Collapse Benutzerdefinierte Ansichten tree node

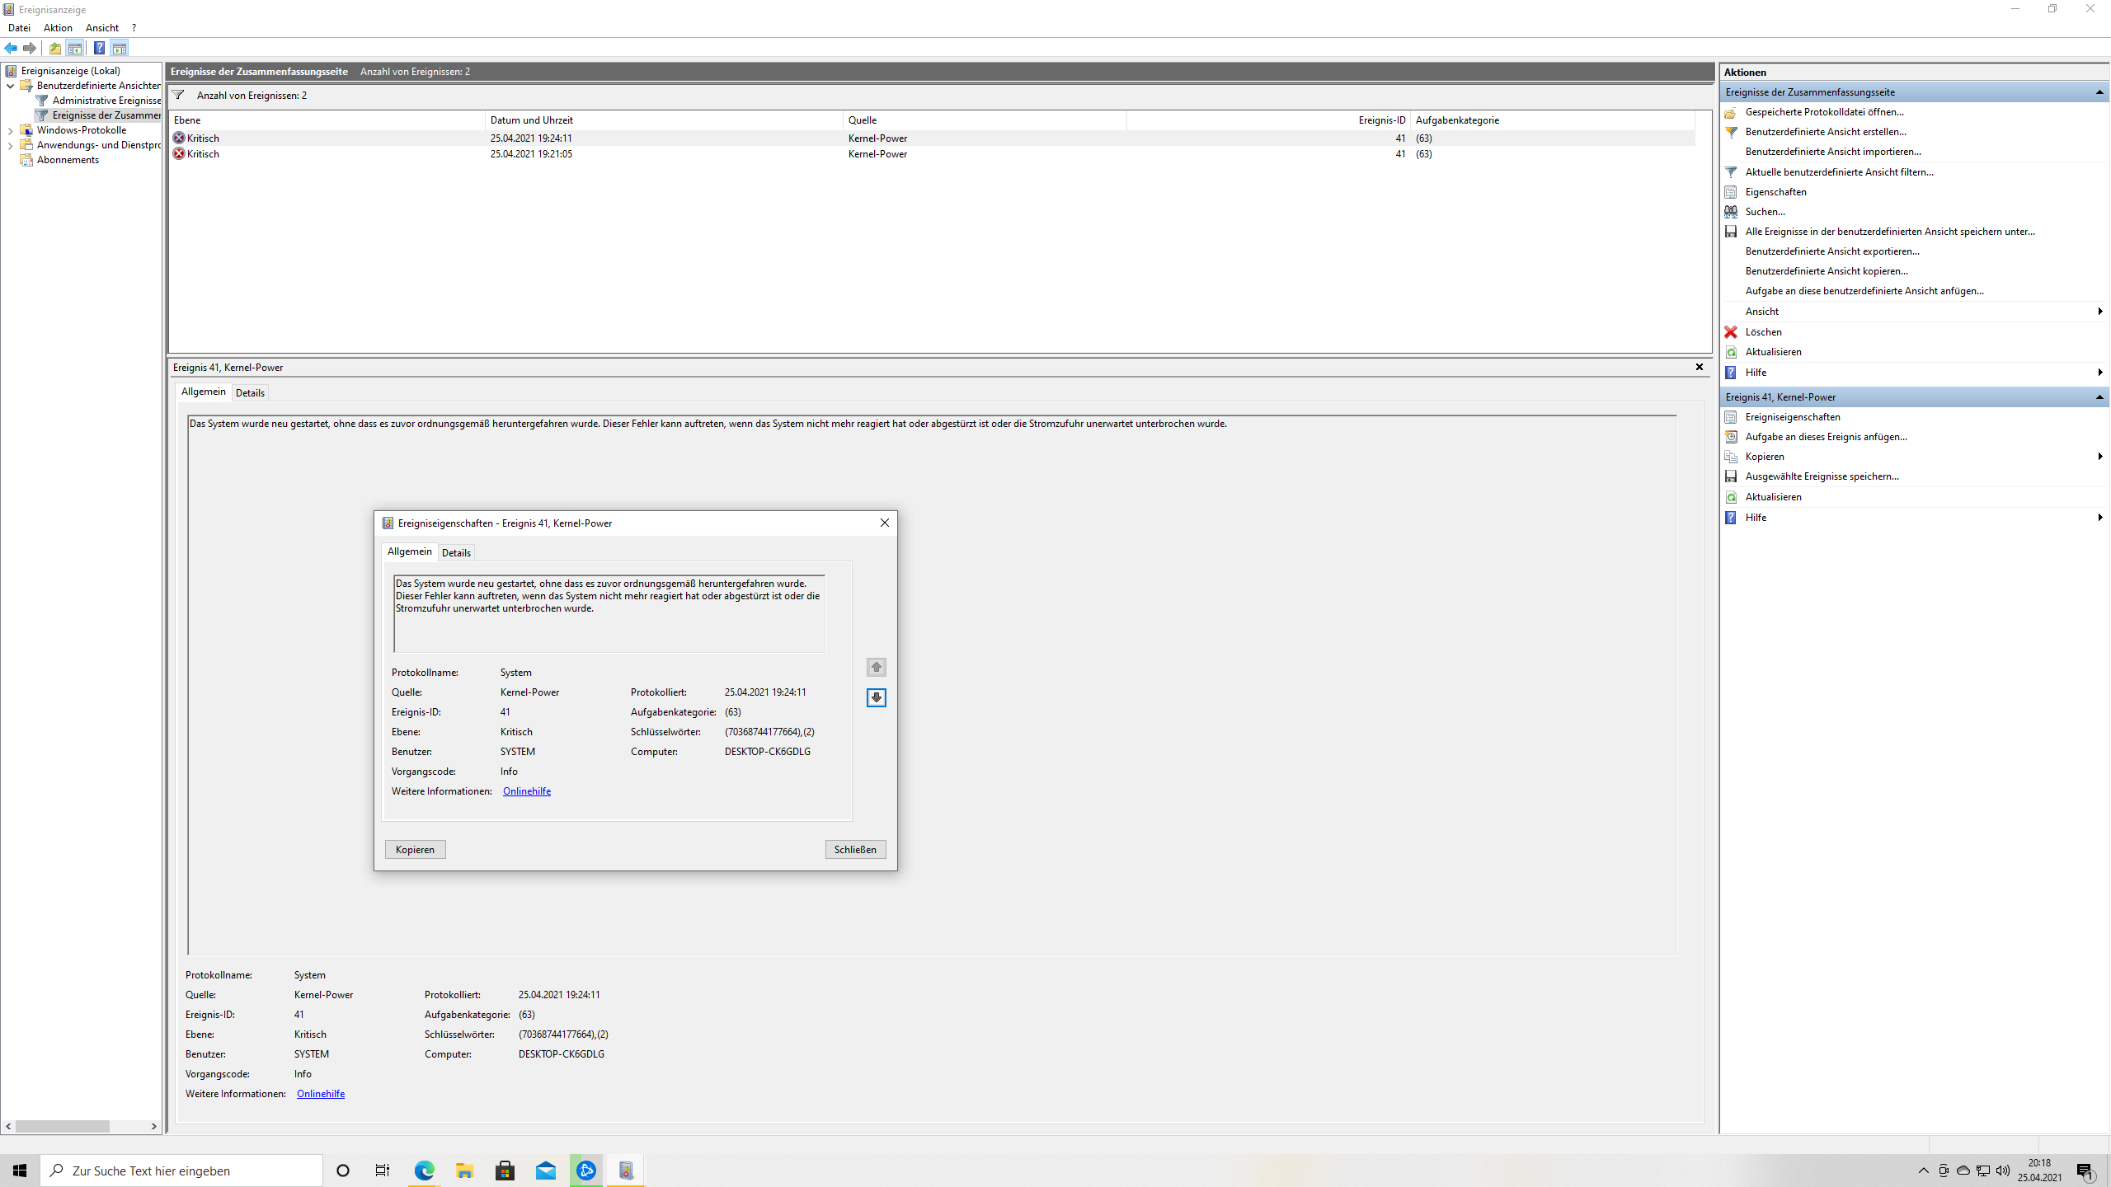(10, 86)
